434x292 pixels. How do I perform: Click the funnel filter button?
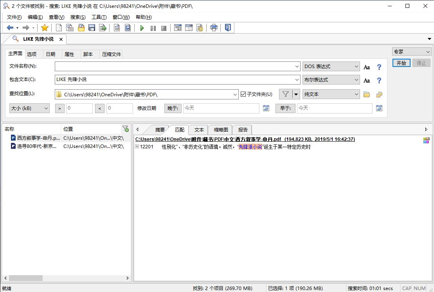pos(285,94)
